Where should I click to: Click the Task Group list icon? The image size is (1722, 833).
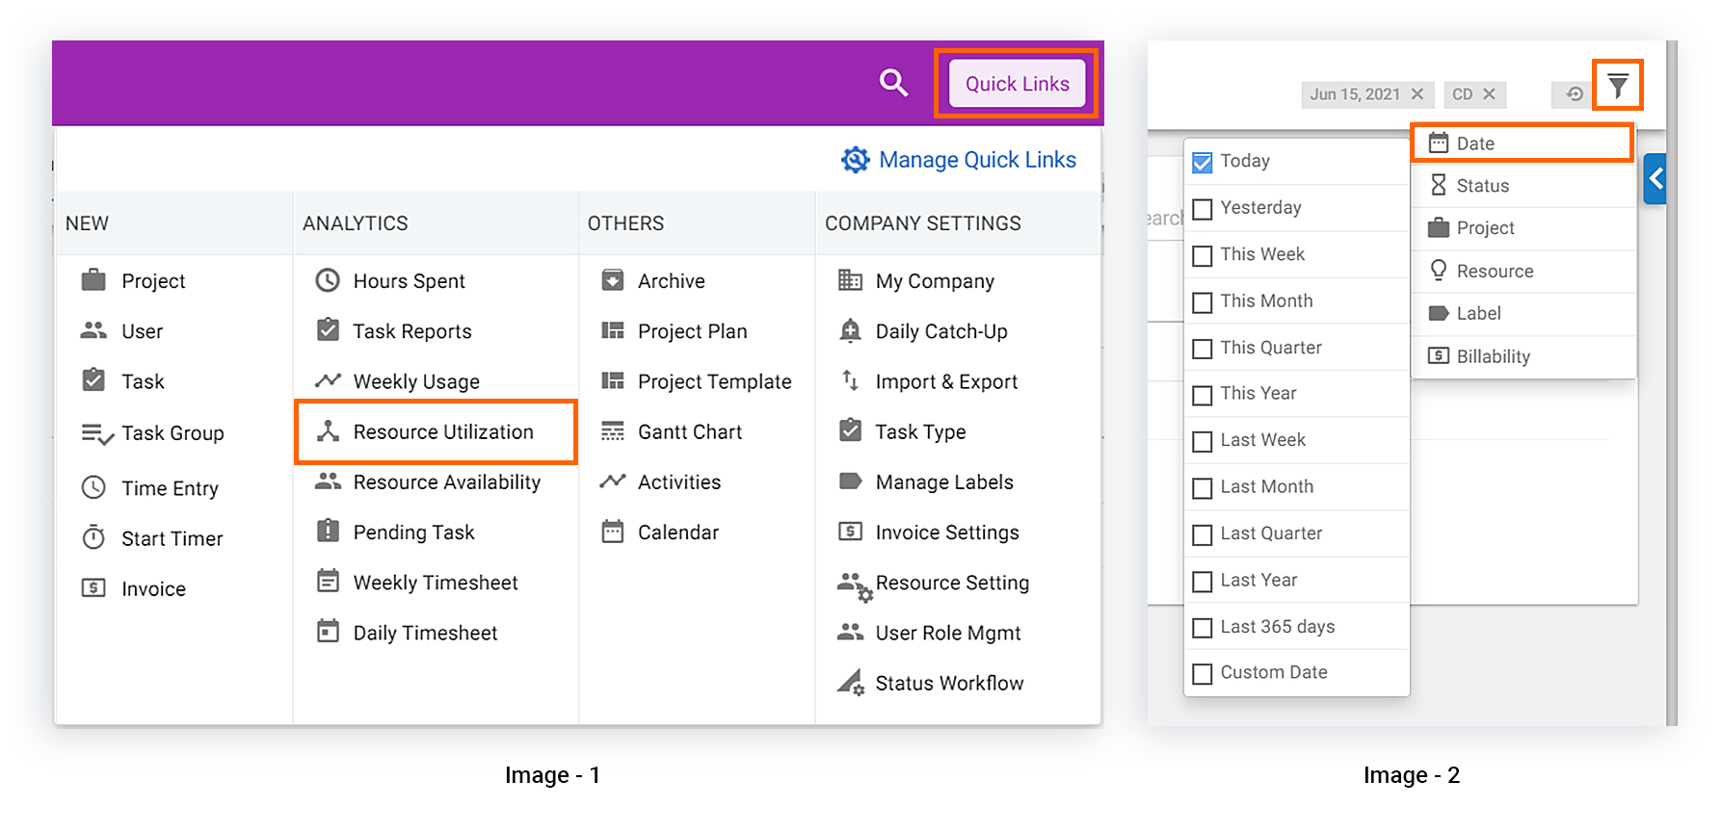tap(97, 434)
